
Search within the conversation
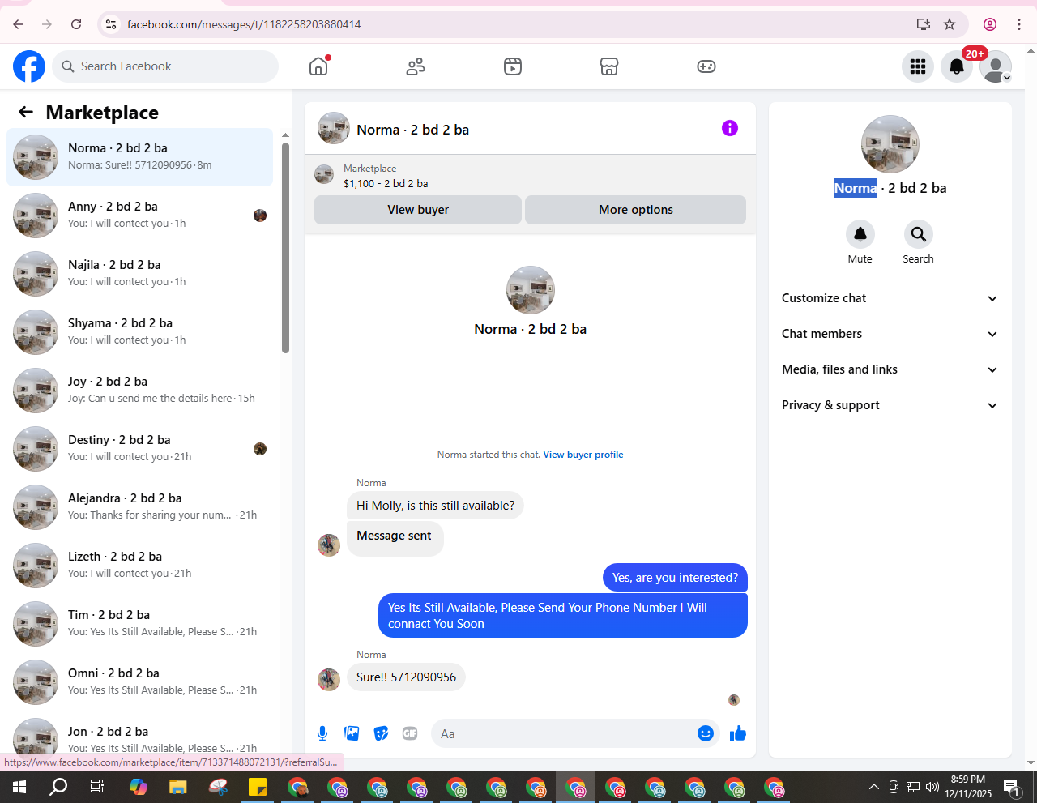pyautogui.click(x=919, y=234)
